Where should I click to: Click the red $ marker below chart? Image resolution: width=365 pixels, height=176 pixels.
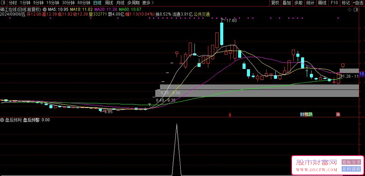[230, 115]
